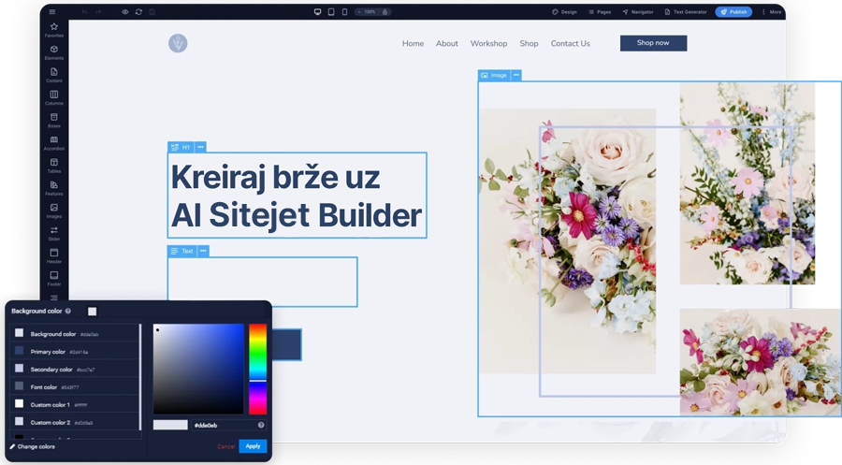Select the Boxes element category
The image size is (842, 465).
pos(54,121)
